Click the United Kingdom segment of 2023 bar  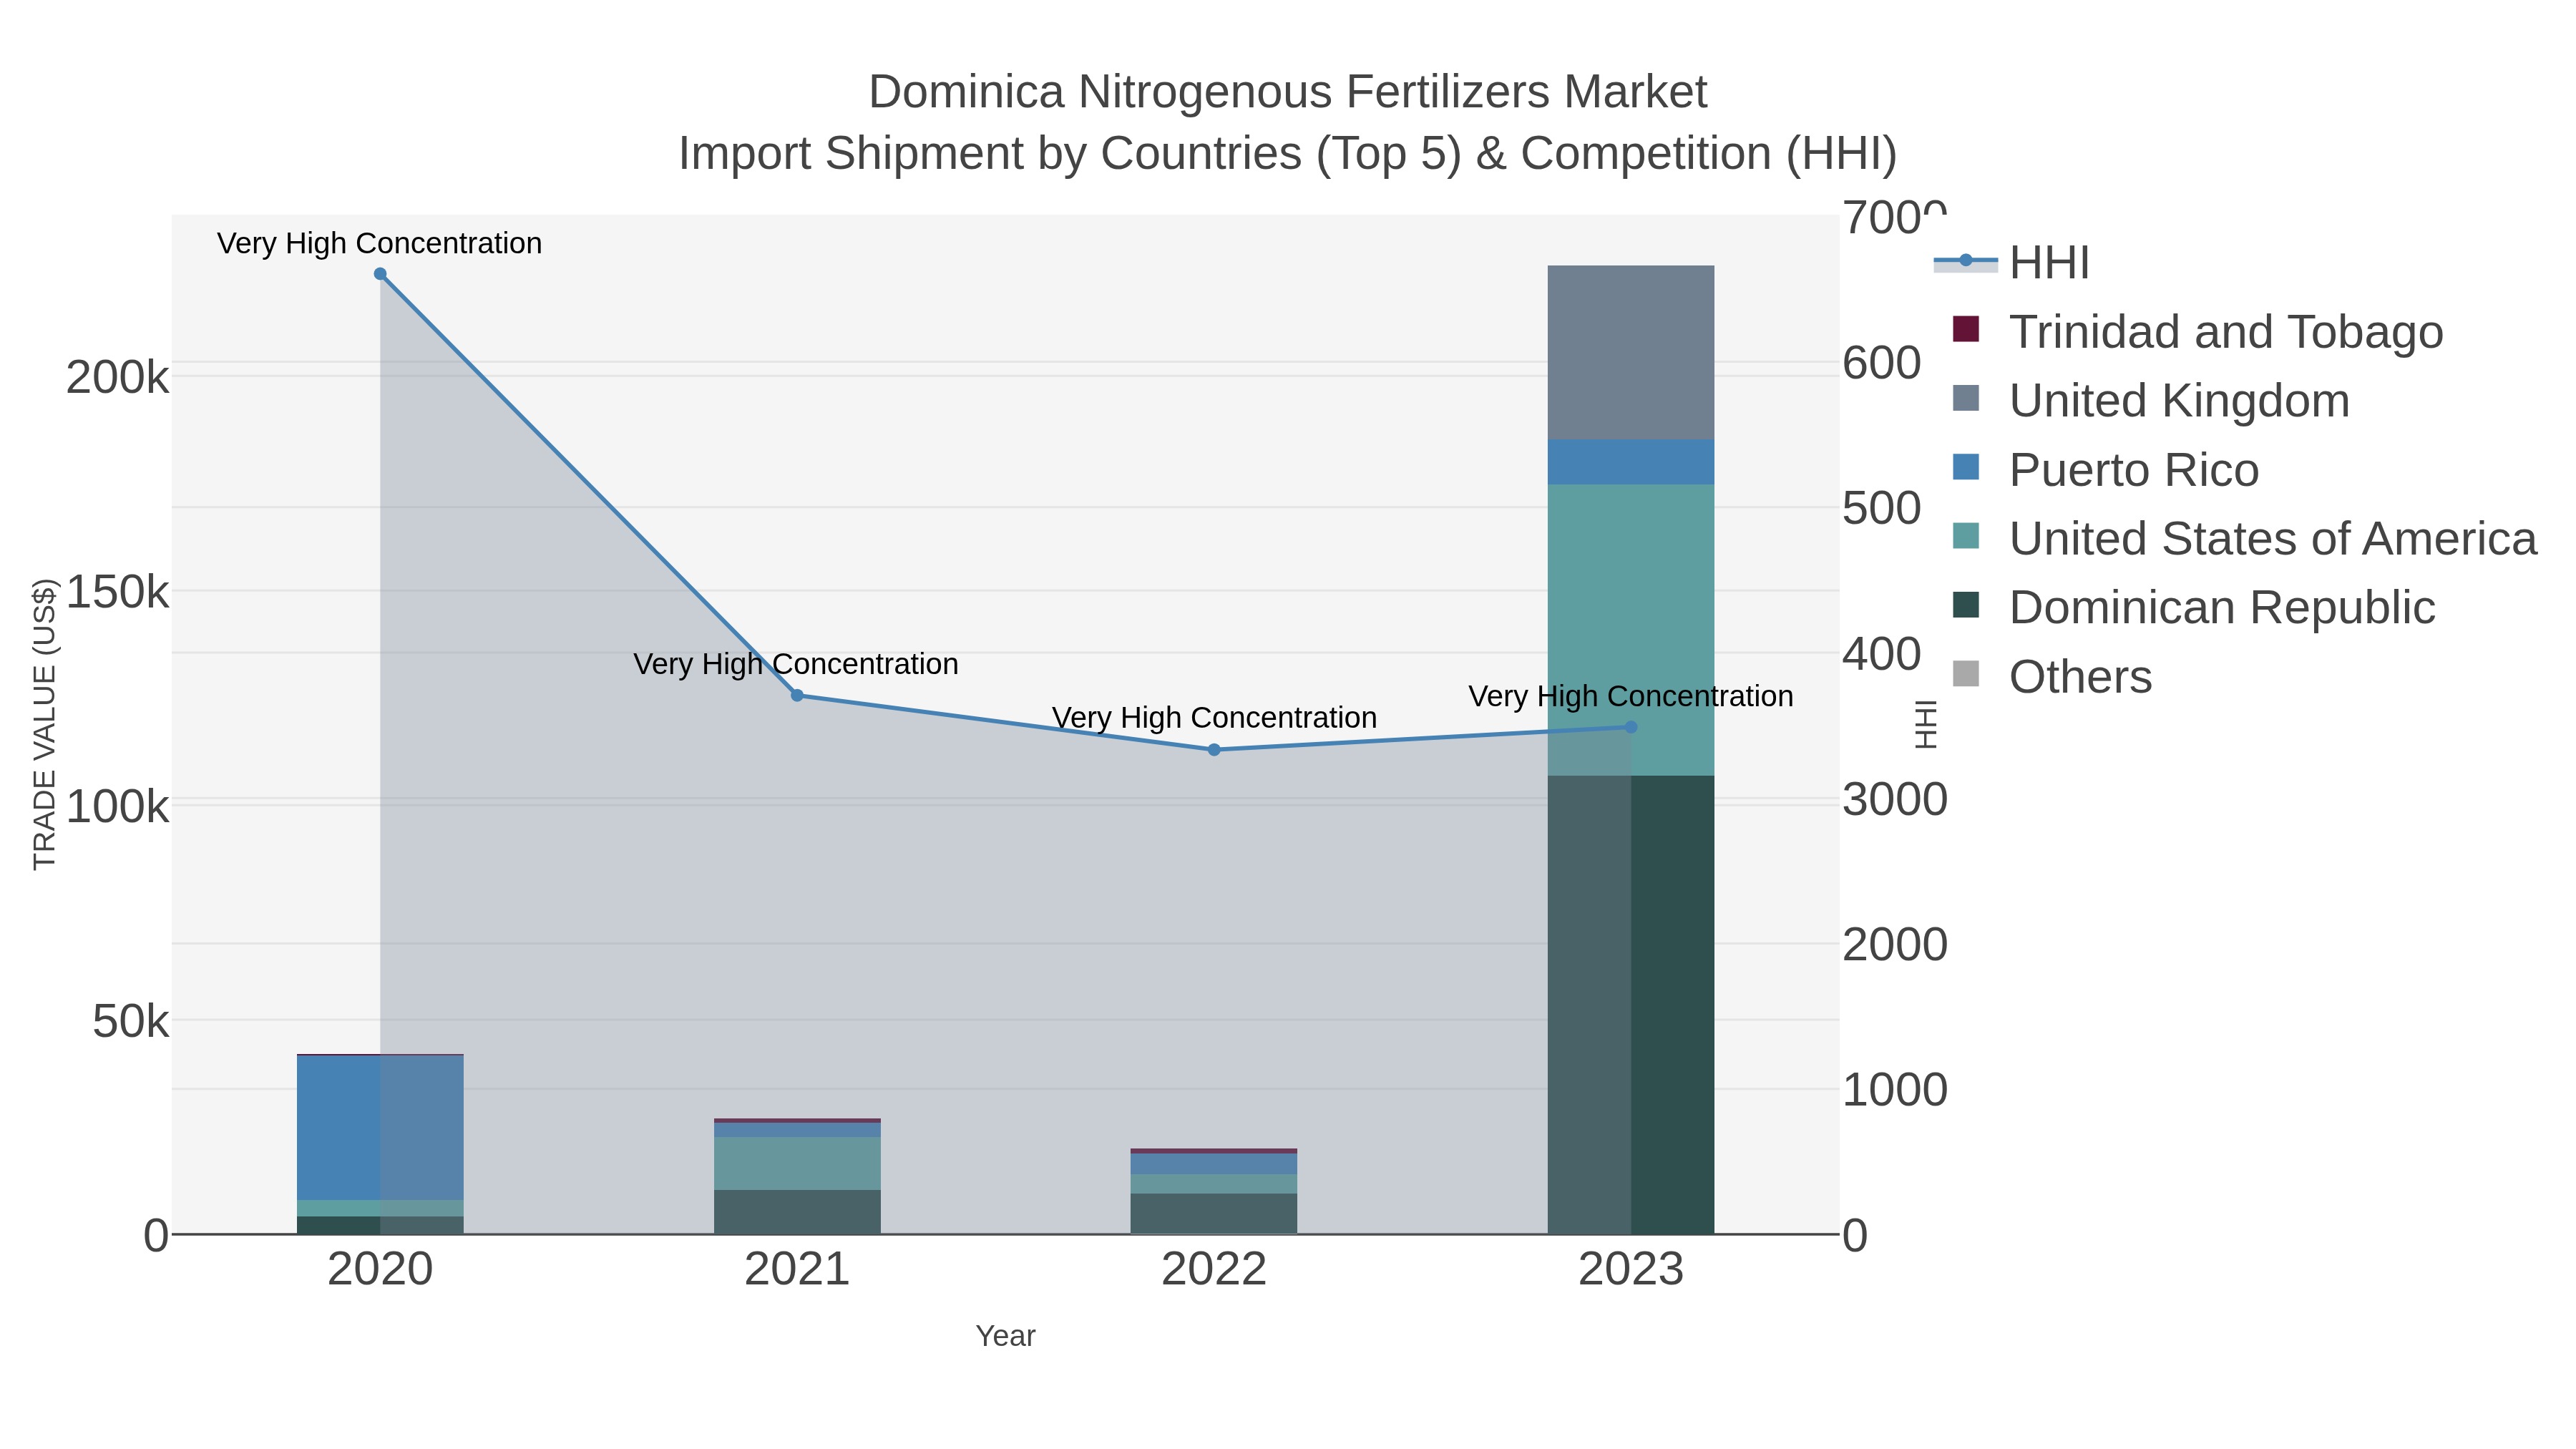pos(1631,352)
